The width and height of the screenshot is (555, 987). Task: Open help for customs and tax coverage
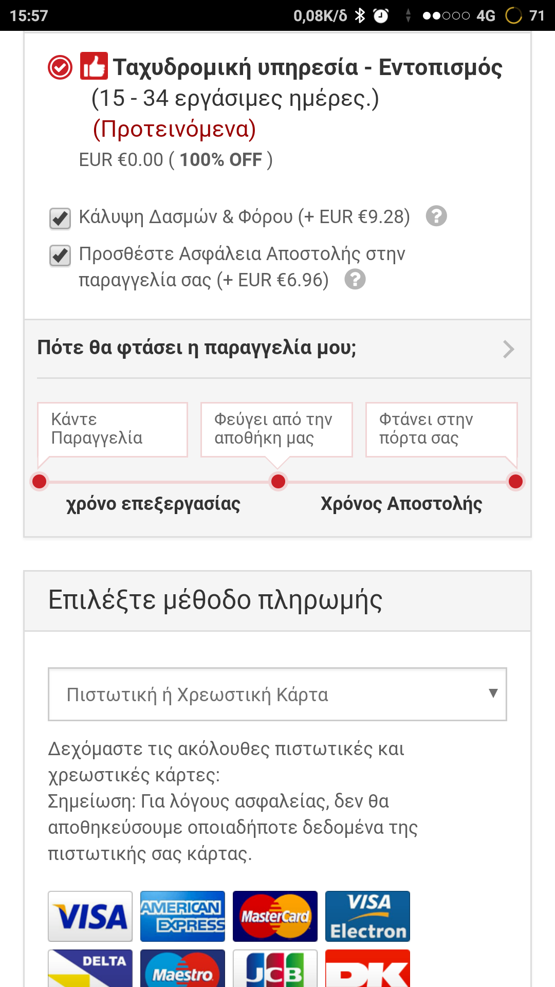tap(436, 216)
